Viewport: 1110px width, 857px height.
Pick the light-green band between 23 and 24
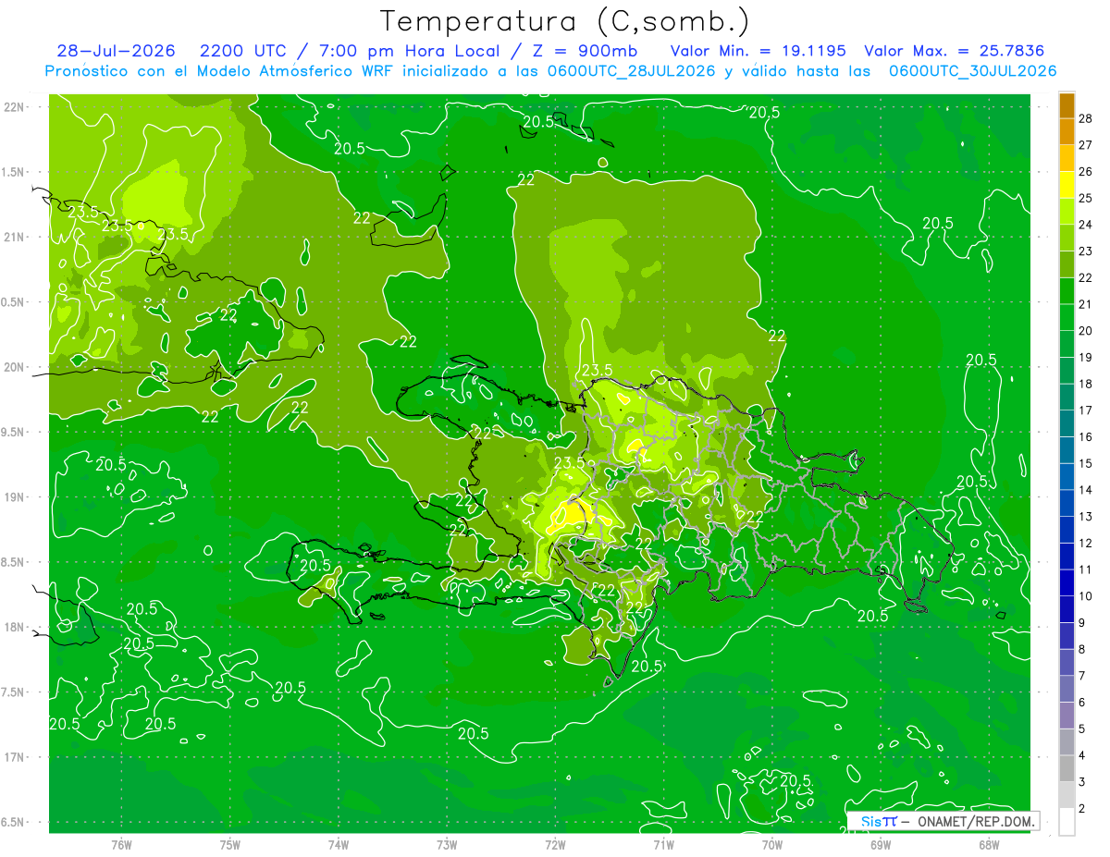pos(1067,239)
